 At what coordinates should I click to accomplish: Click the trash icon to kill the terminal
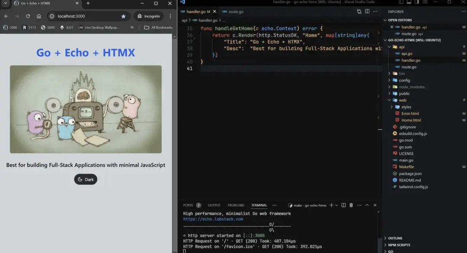click(351, 205)
